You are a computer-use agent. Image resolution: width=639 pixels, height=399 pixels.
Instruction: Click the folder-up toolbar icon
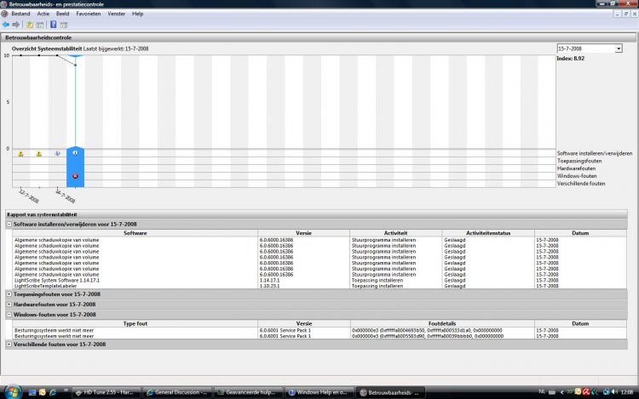30,25
